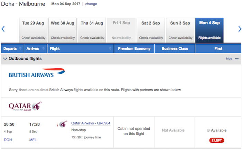Sort flights by Arrives column arrows
This screenshot has width=242, height=150.
tap(43, 48)
